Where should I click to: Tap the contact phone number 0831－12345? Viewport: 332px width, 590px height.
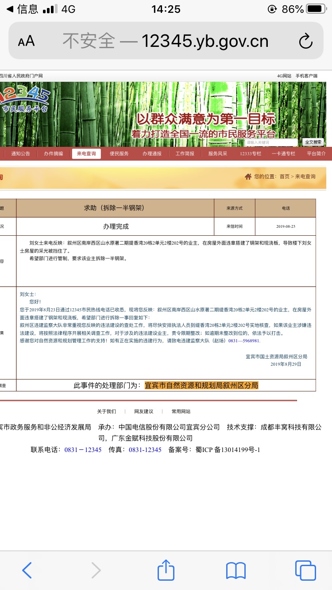(83, 450)
